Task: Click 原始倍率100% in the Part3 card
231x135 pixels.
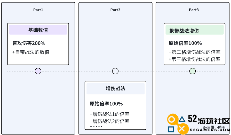Action: [185, 43]
